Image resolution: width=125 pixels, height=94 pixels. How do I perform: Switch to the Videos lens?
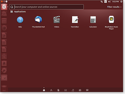point(66,90)
